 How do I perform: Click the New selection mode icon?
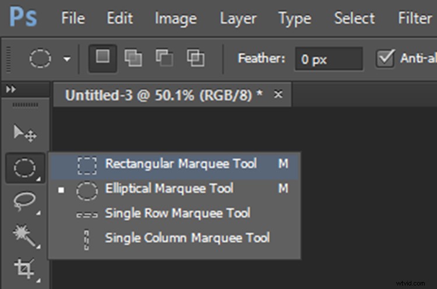coord(102,58)
